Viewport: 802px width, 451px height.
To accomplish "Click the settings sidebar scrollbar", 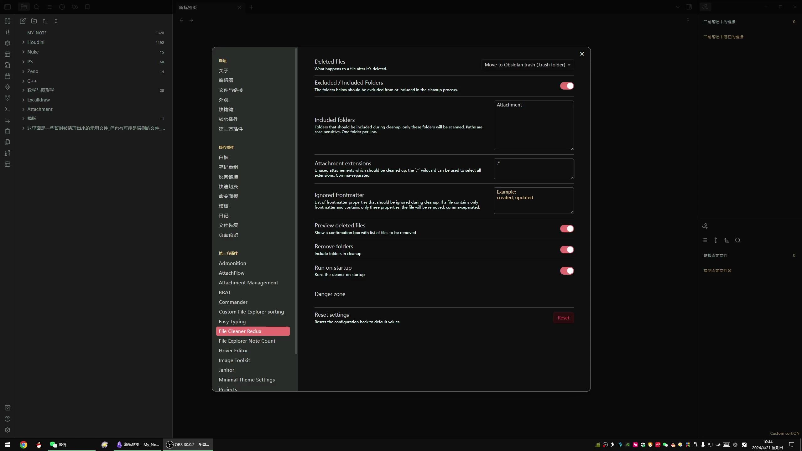I will [x=296, y=200].
